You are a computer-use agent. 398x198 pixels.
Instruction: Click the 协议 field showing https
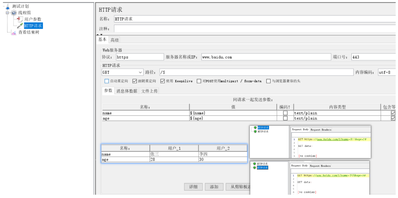click(140, 57)
